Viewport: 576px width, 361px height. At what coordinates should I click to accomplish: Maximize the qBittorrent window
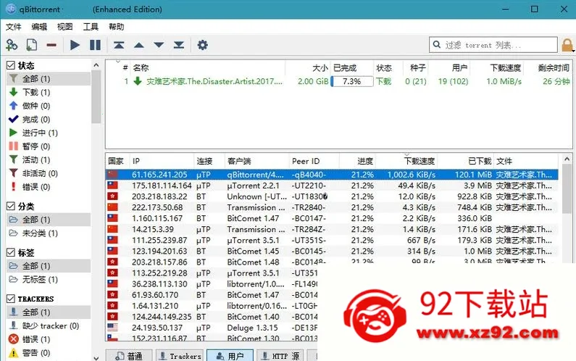(535, 9)
